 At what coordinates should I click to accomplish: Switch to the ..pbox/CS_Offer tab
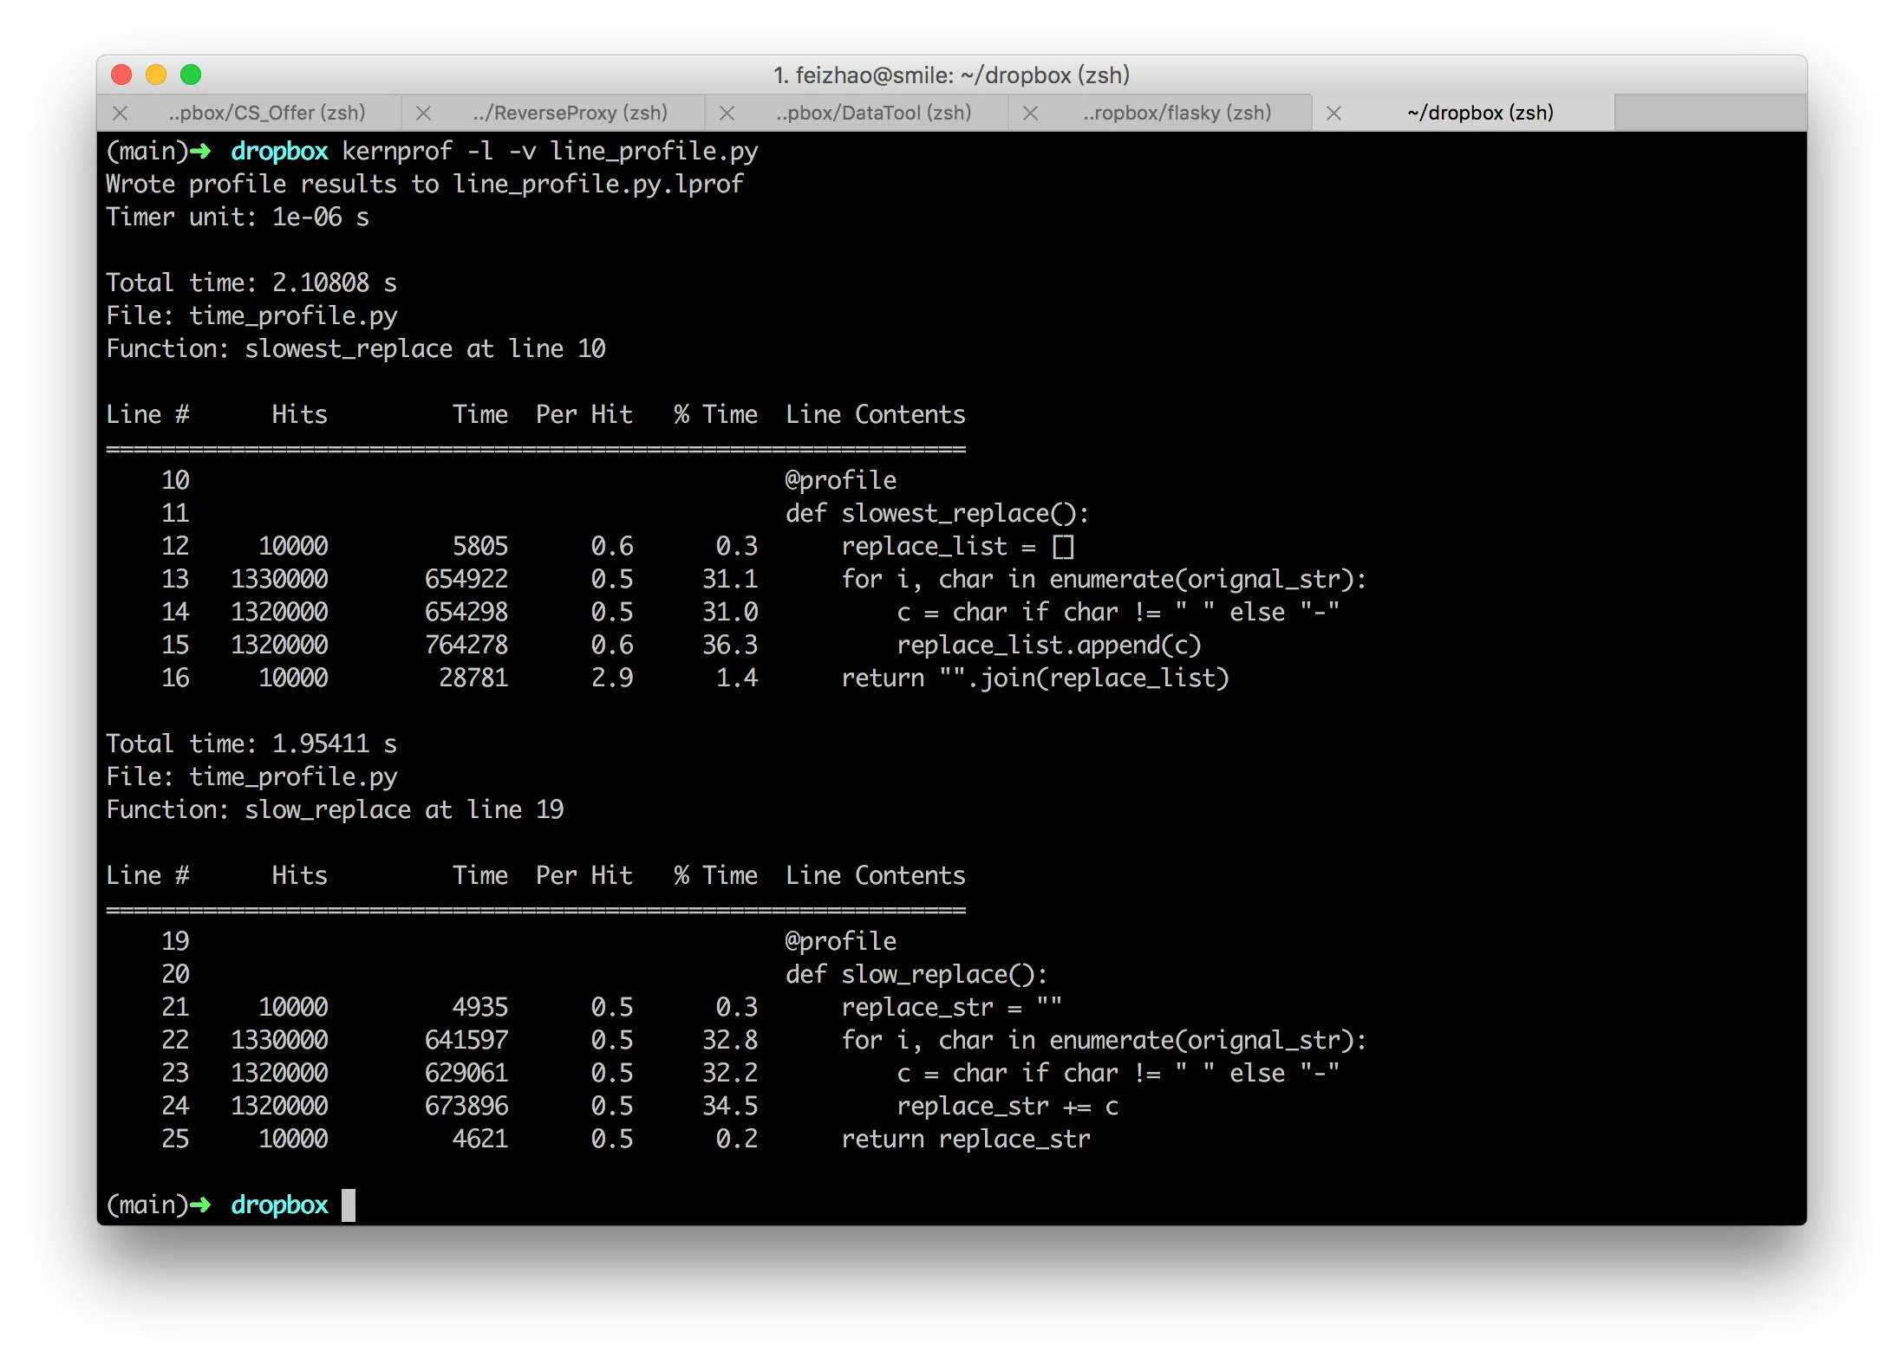266,114
